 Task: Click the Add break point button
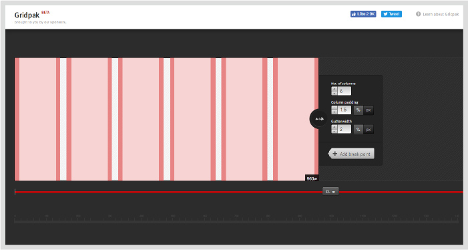[x=351, y=154]
